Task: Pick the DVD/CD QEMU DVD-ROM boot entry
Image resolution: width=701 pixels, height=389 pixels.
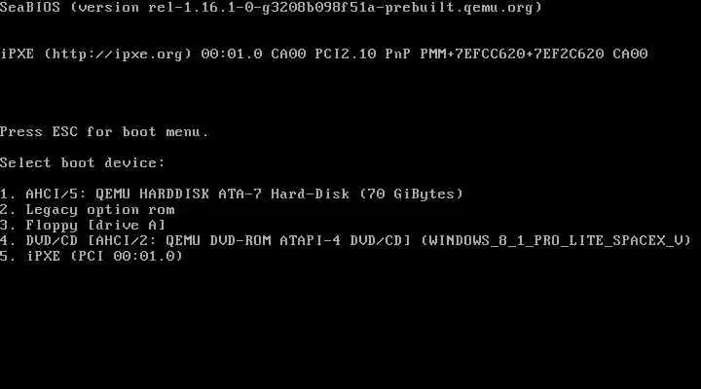Action: pos(346,241)
